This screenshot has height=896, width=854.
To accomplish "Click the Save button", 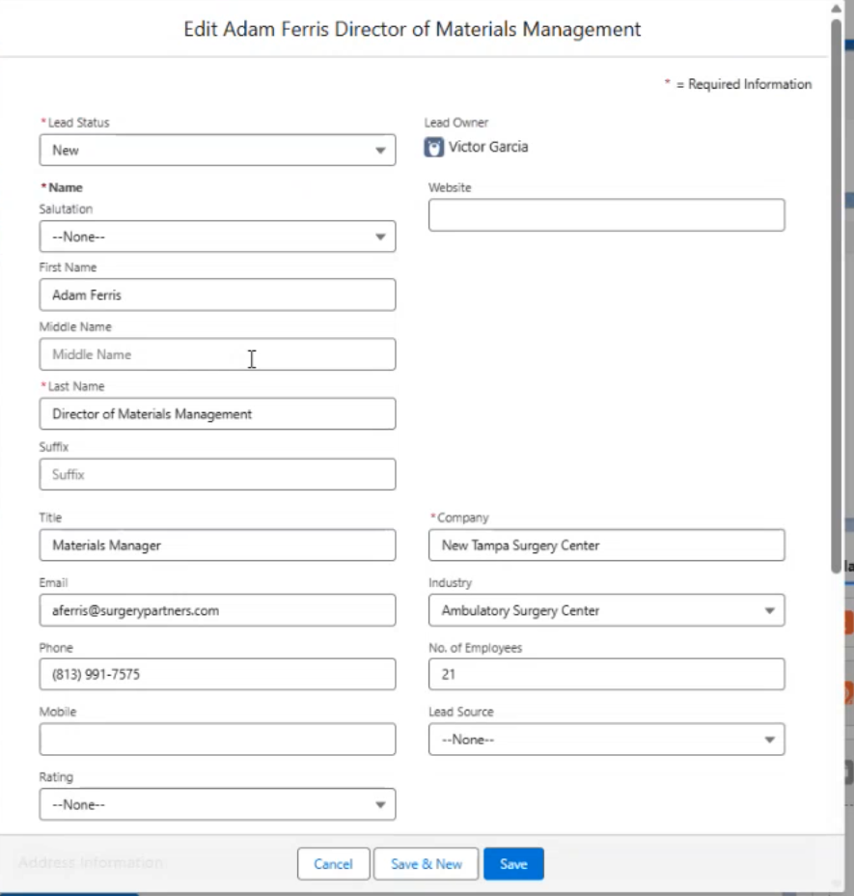I will [x=513, y=864].
